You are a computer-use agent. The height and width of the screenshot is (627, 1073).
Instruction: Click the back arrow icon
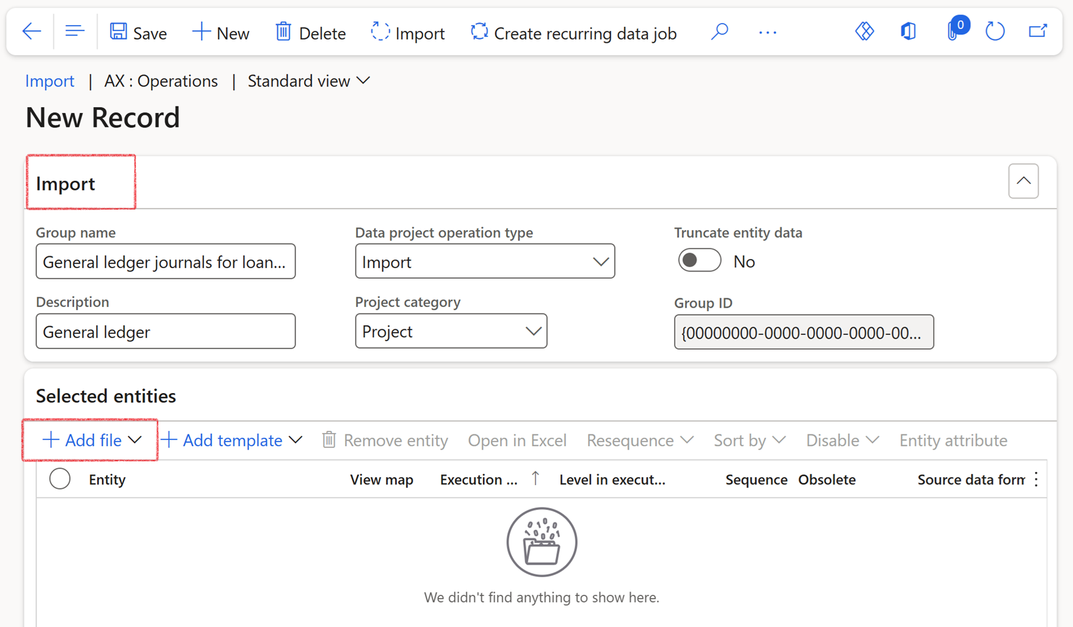click(32, 32)
